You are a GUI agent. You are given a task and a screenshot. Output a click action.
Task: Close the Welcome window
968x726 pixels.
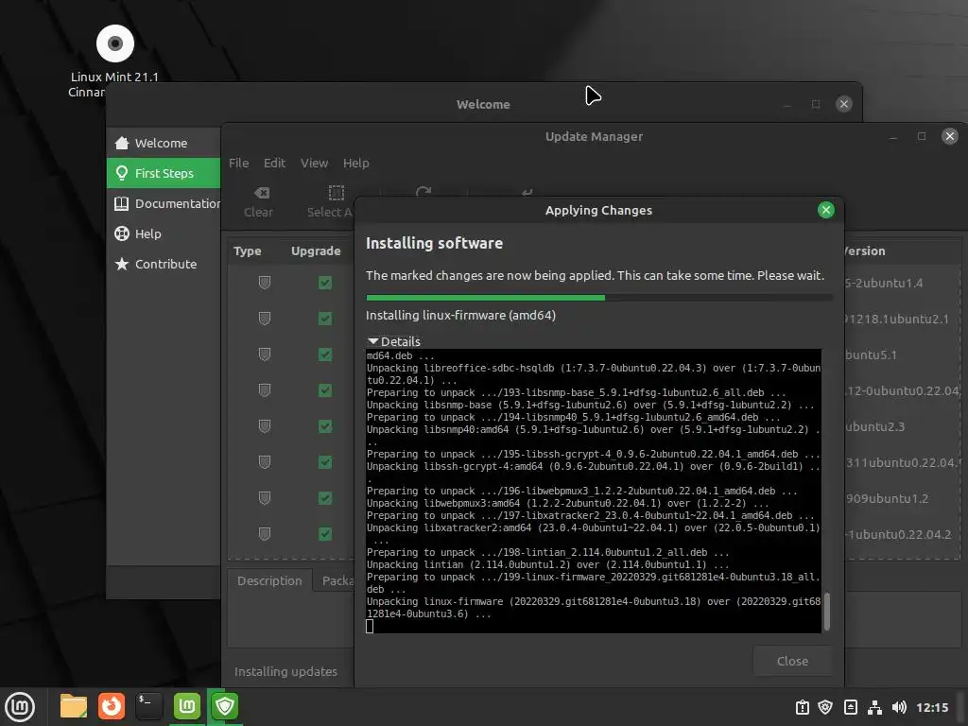coord(844,104)
